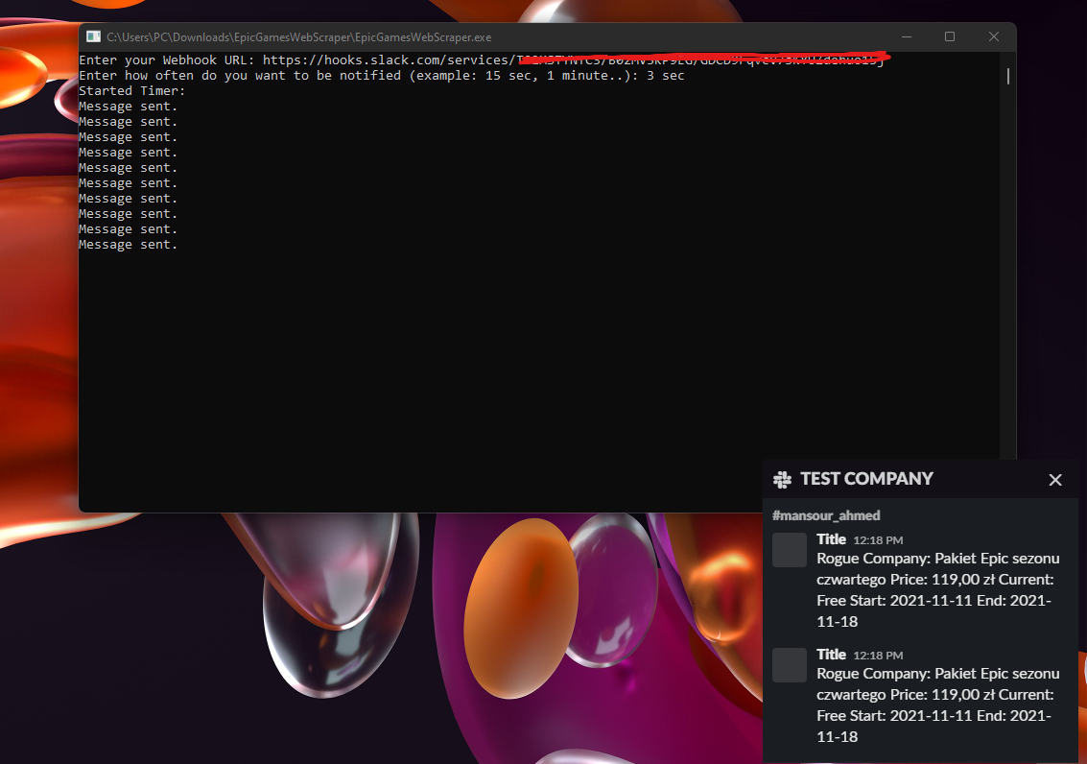Image resolution: width=1087 pixels, height=764 pixels.
Task: Click the second message's avatar placeholder
Action: coord(790,665)
